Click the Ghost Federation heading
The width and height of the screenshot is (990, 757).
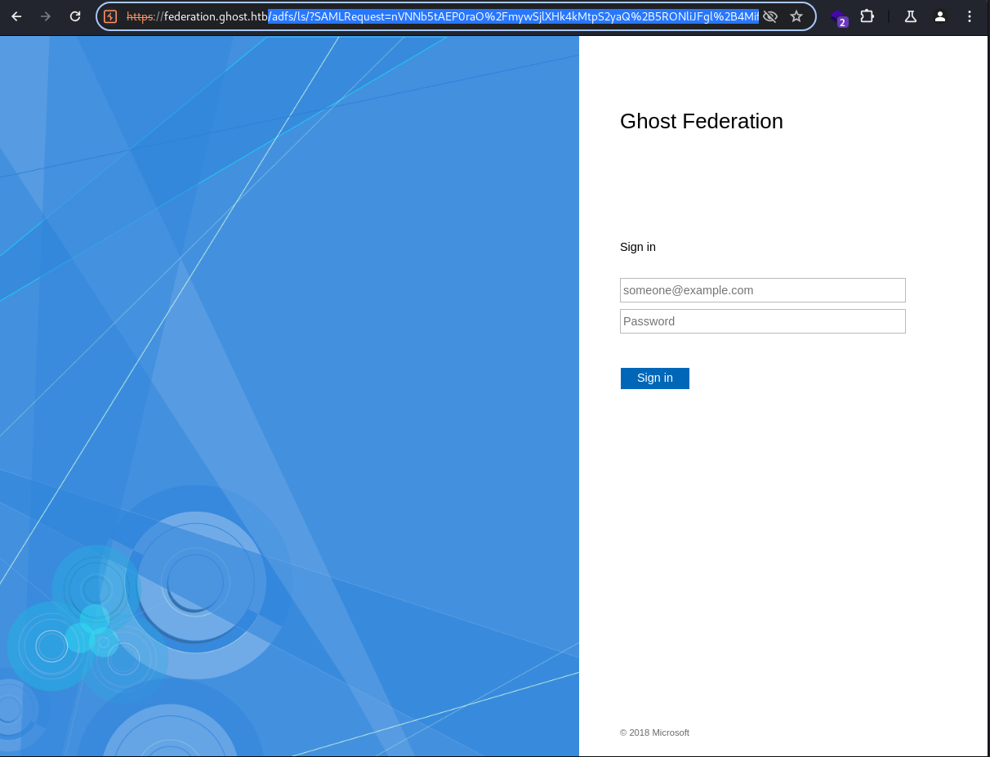[x=702, y=121]
